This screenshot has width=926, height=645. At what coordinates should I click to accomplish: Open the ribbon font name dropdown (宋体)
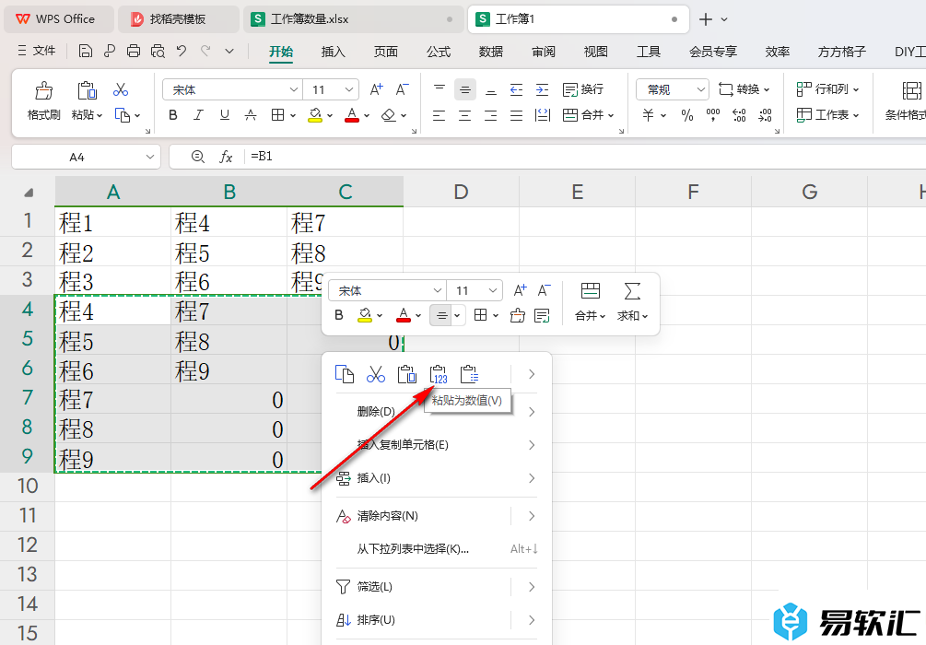tap(294, 89)
